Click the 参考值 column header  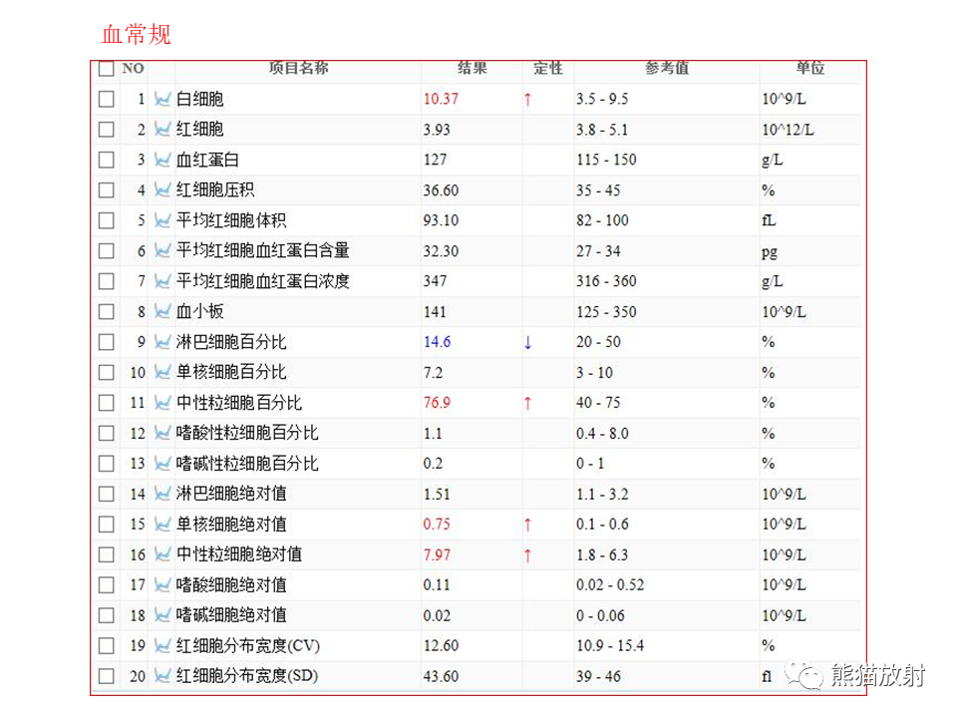(667, 68)
